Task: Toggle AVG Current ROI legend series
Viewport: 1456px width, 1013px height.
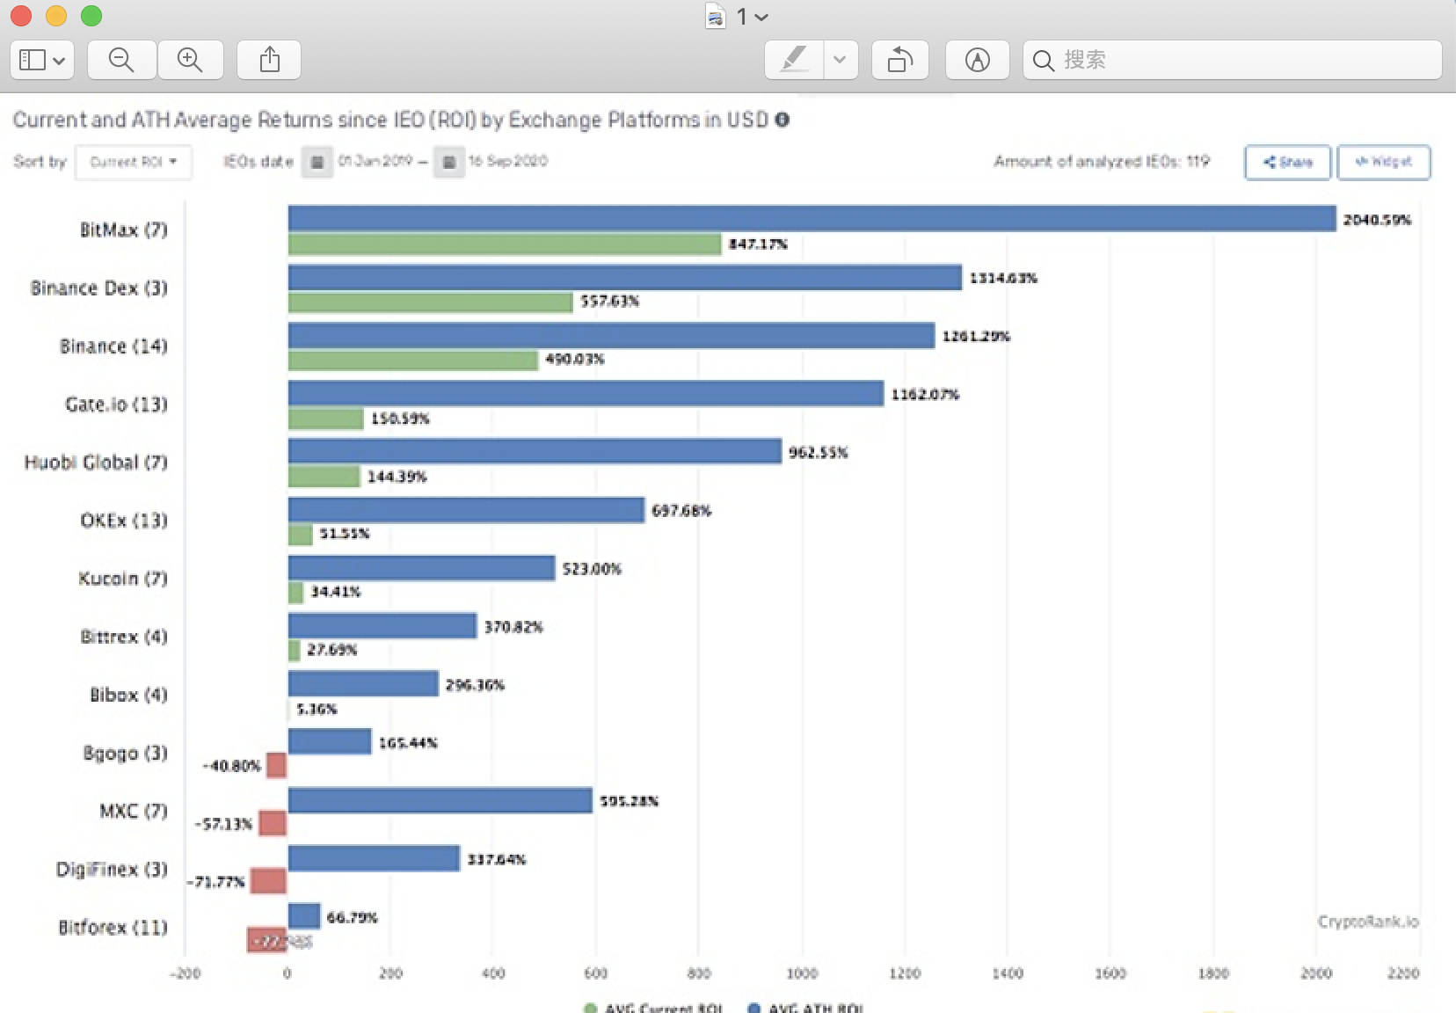Action: pyautogui.click(x=655, y=1008)
